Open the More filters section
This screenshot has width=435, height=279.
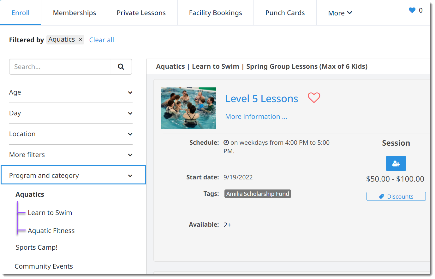click(x=71, y=155)
